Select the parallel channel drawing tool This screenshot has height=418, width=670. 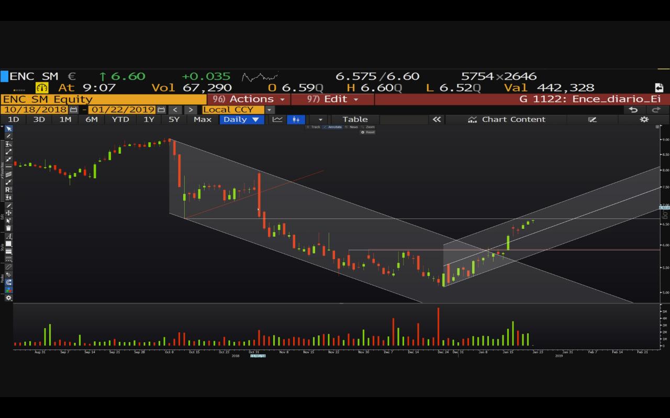pos(8,175)
